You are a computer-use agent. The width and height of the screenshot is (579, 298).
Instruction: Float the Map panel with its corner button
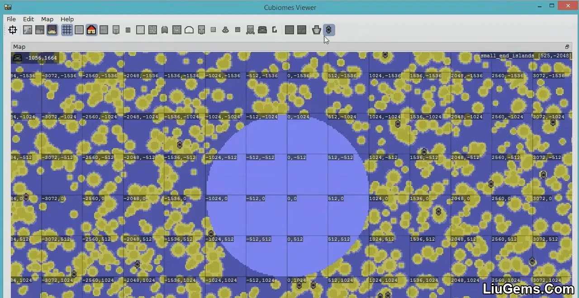click(567, 47)
